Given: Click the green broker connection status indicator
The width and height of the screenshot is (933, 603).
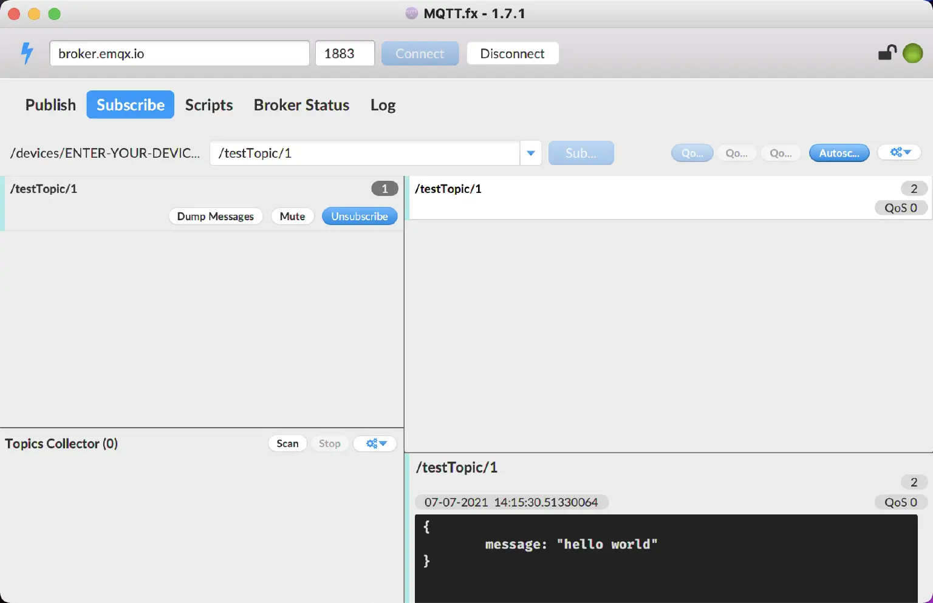Looking at the screenshot, I should [912, 53].
